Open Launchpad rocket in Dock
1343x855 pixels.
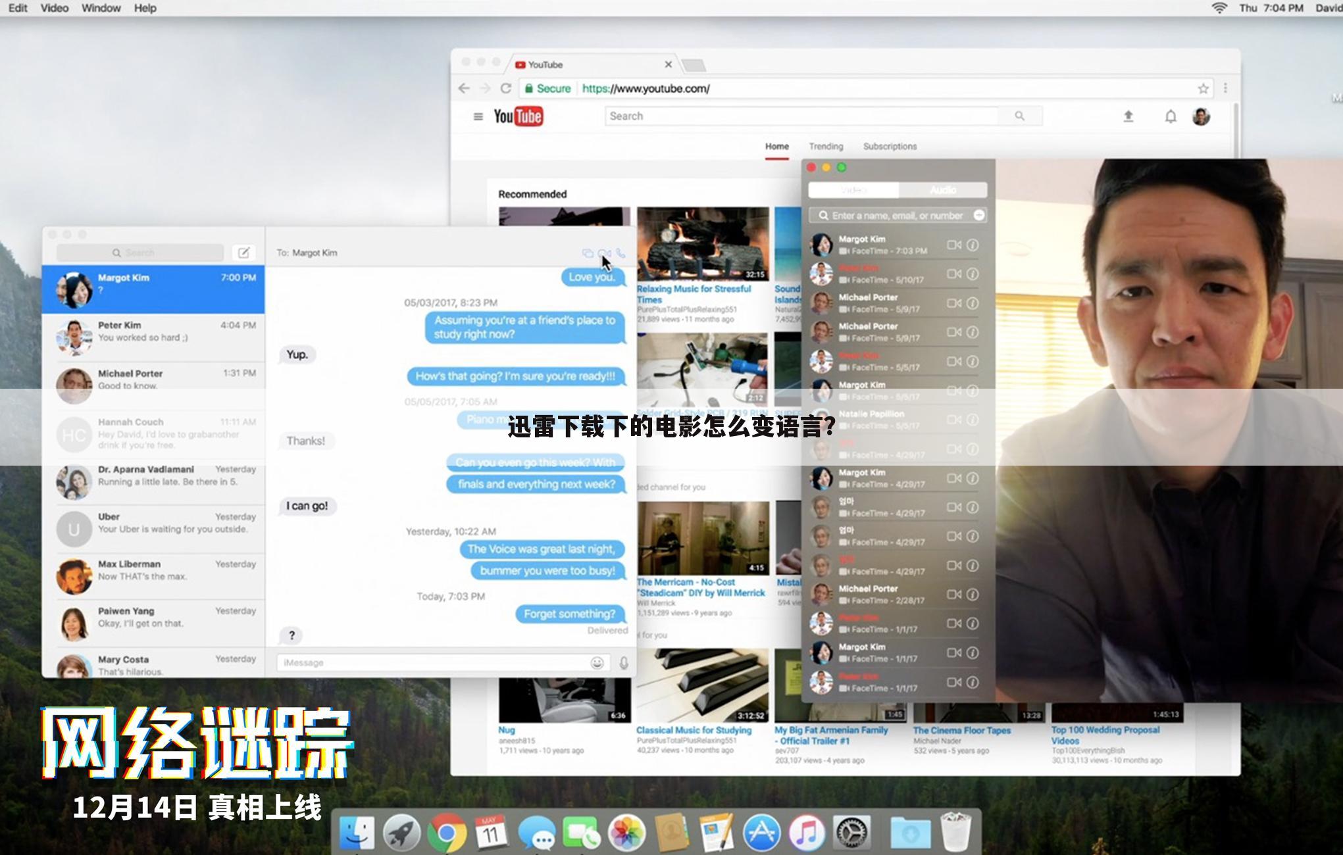pos(401,833)
